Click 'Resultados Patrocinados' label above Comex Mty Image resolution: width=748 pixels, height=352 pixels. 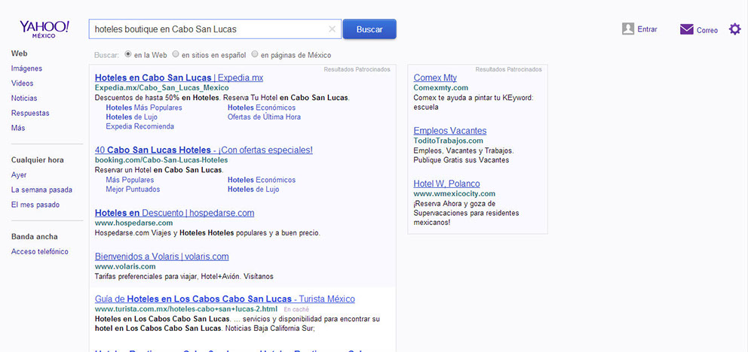click(x=508, y=69)
